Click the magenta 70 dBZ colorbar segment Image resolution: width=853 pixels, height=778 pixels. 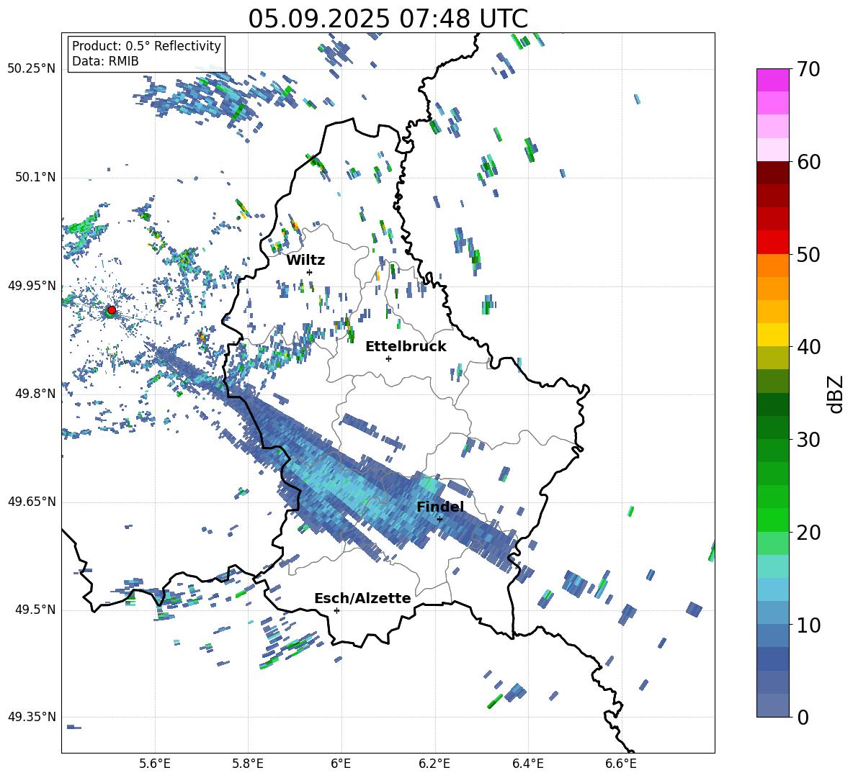pyautogui.click(x=772, y=80)
